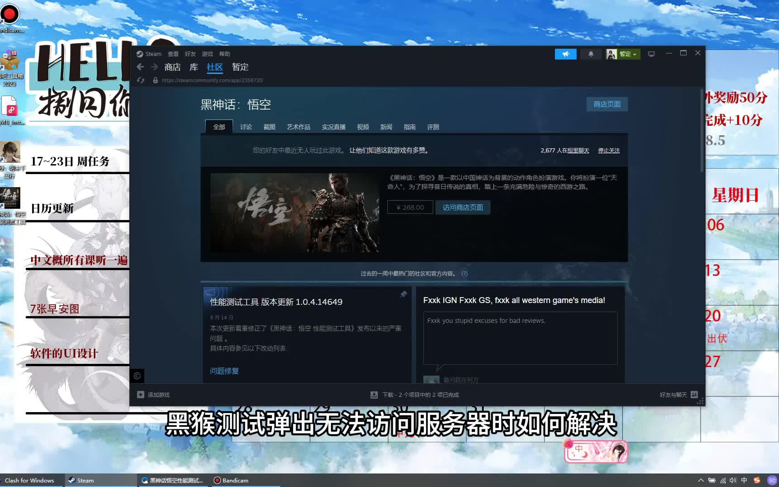Open the 帮助 menu
This screenshot has height=487, width=779.
(225, 54)
